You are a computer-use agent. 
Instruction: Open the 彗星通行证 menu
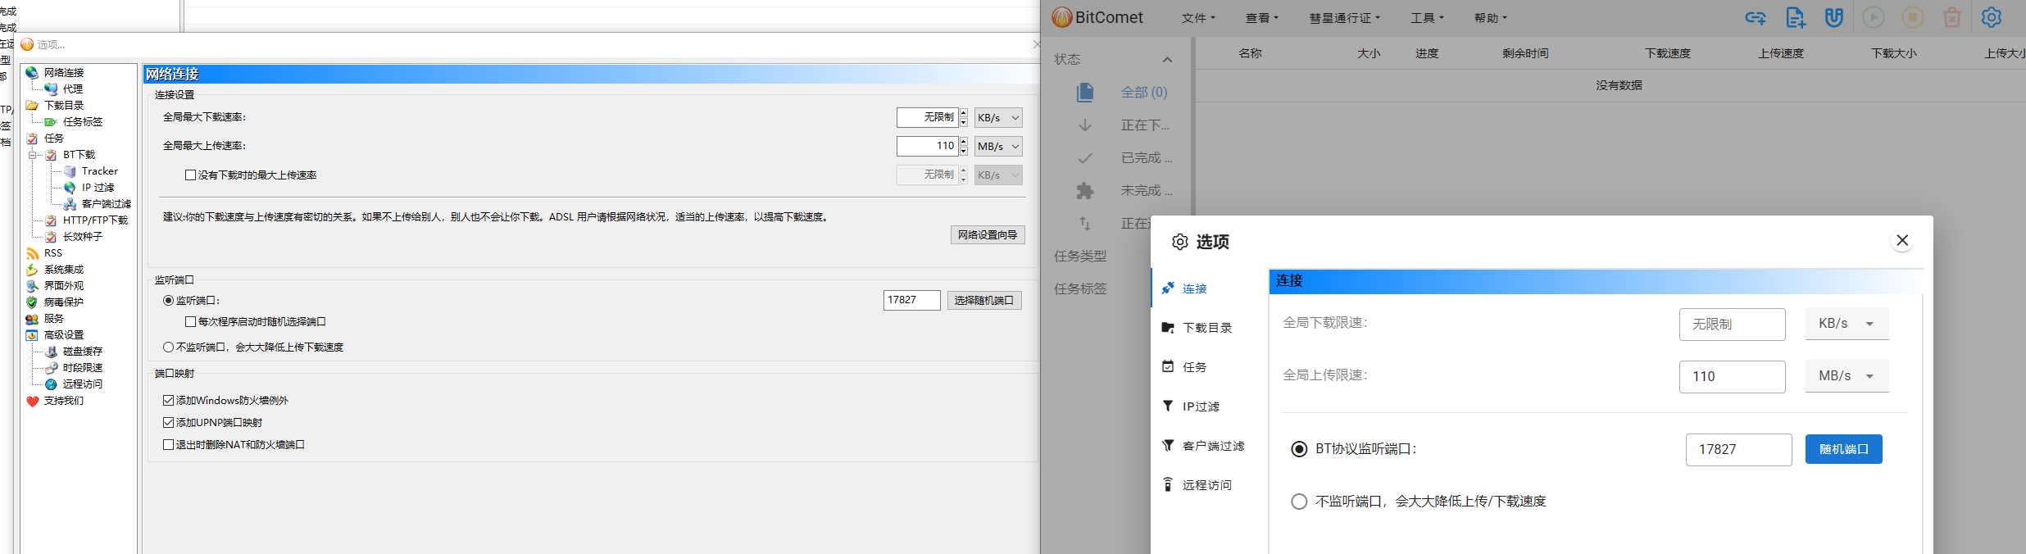[1344, 18]
